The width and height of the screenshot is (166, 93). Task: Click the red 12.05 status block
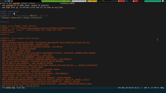pyautogui.click(x=135, y=1)
